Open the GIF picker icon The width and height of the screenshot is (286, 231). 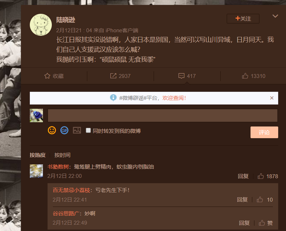pyautogui.click(x=64, y=130)
